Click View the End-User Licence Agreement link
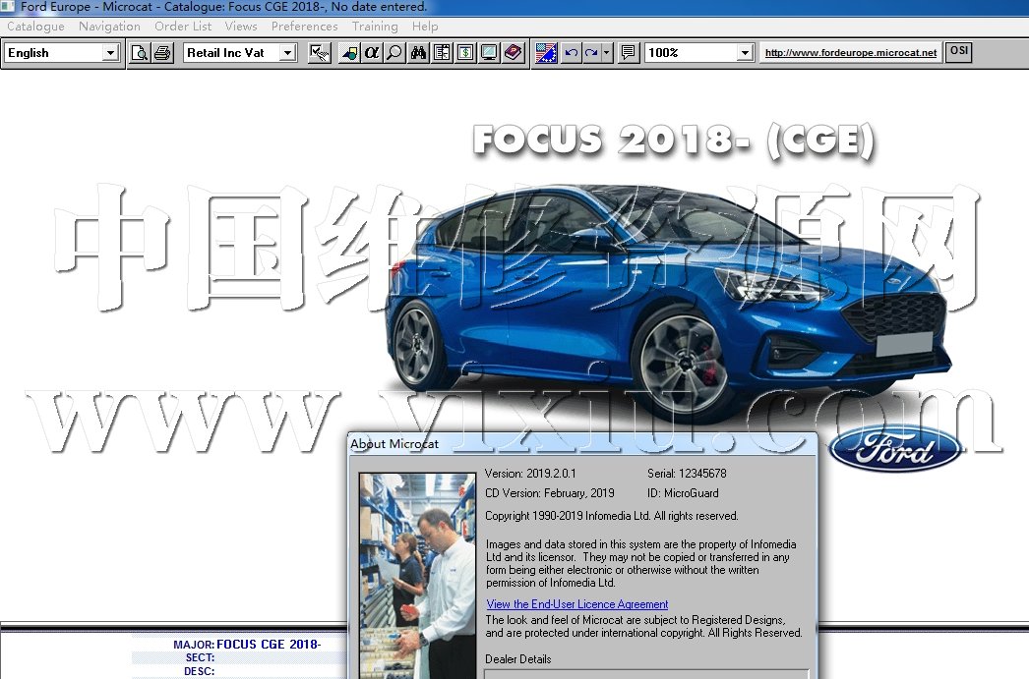Image resolution: width=1029 pixels, height=679 pixels. (576, 604)
